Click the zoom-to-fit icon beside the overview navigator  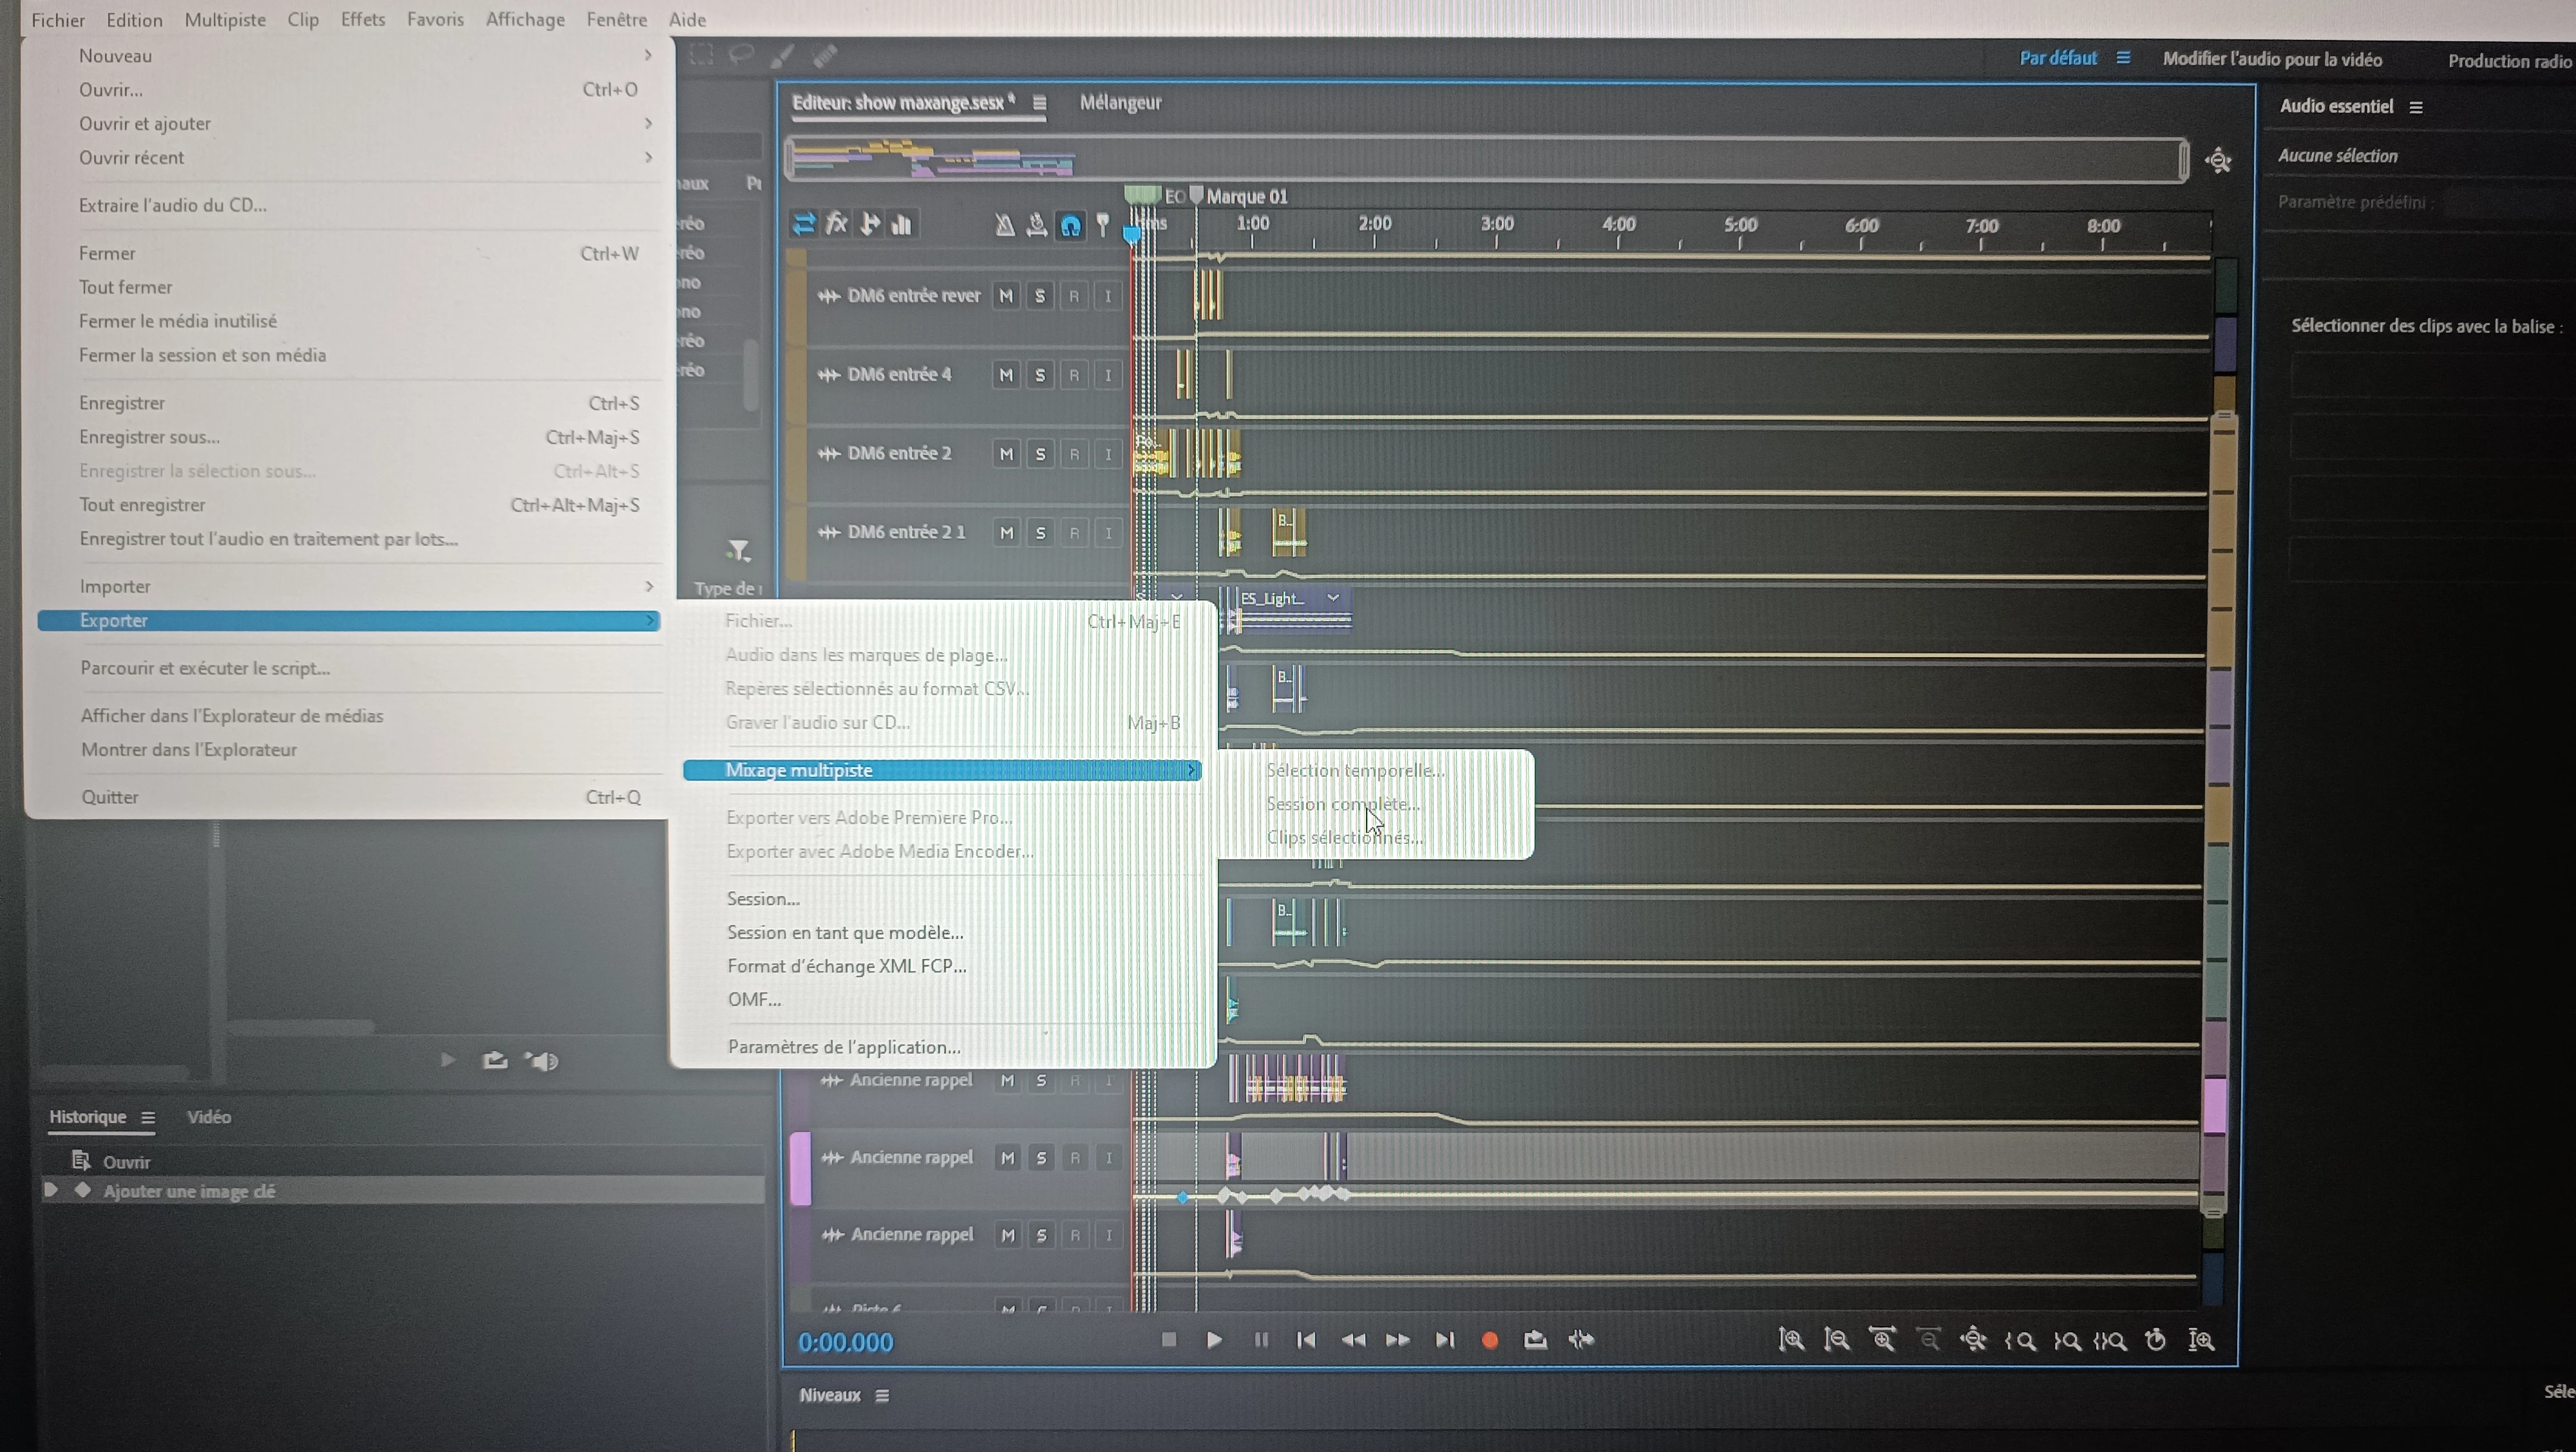2218,161
